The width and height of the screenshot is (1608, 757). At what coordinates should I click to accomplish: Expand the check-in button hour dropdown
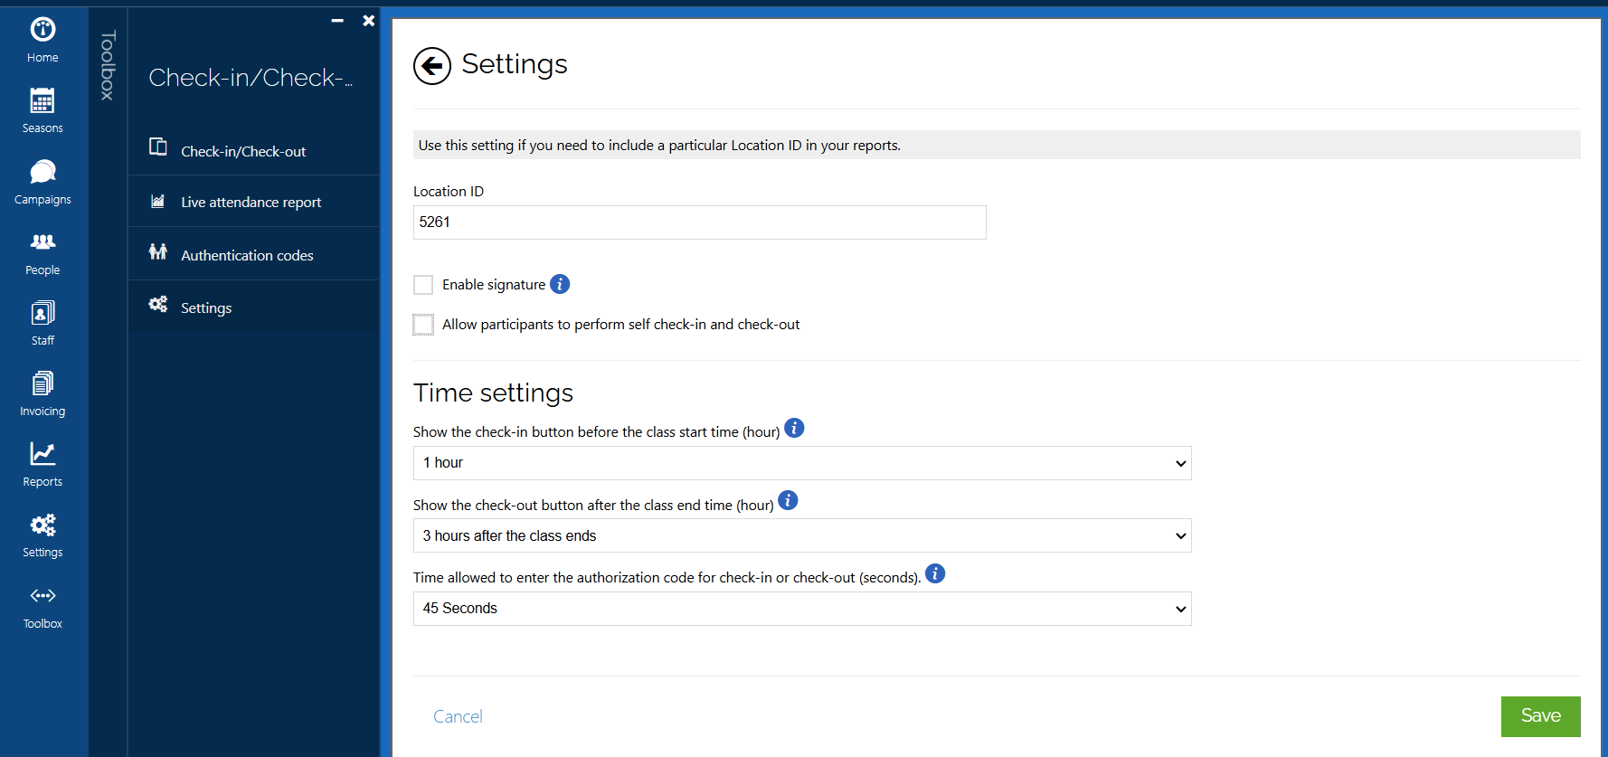[x=801, y=463]
